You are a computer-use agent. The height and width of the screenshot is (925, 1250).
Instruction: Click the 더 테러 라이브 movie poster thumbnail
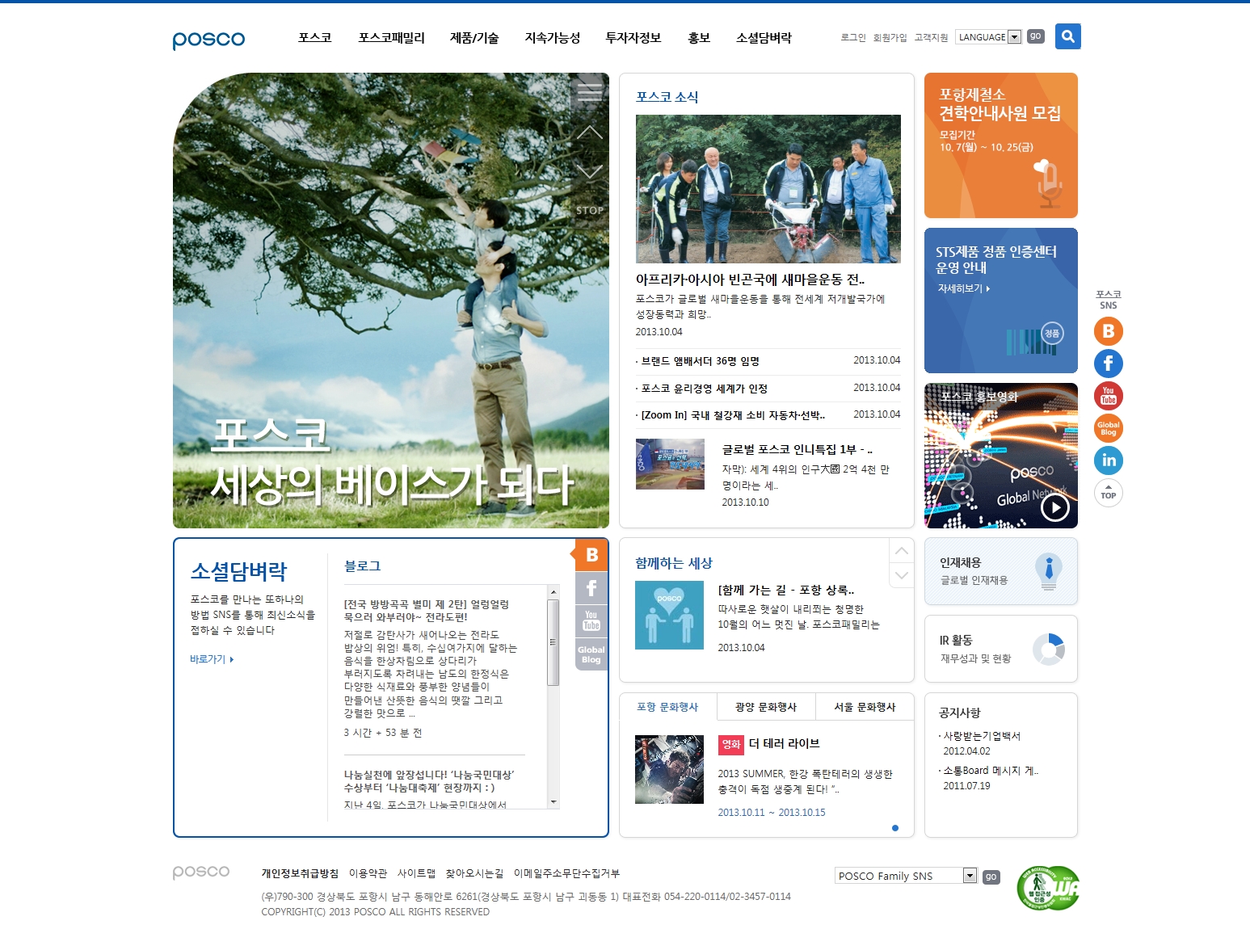(669, 769)
